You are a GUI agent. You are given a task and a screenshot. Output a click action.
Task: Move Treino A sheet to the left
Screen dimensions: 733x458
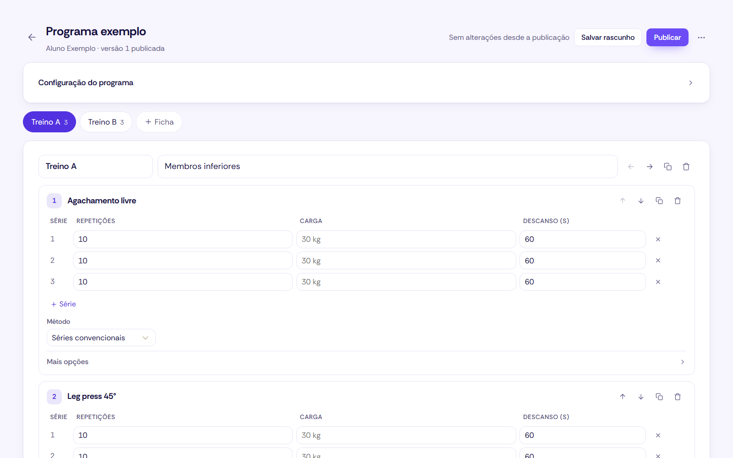click(631, 167)
